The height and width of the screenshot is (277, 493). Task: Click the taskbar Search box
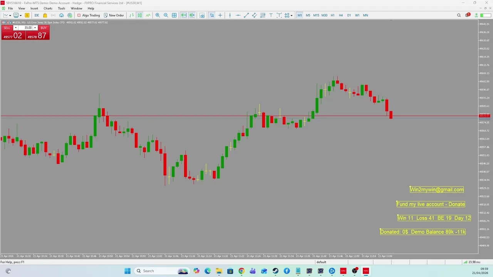[x=162, y=271]
